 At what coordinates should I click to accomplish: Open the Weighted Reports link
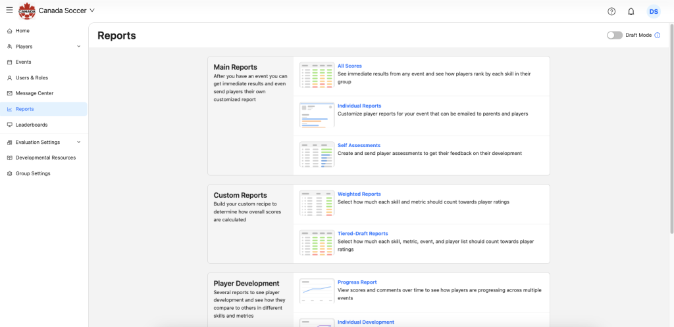click(x=359, y=194)
